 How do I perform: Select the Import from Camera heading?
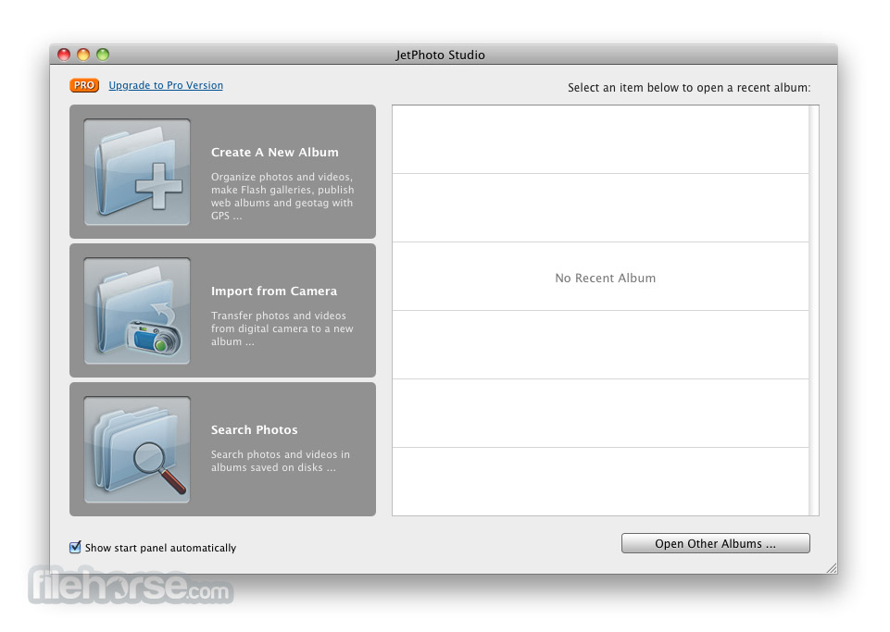[x=274, y=291]
